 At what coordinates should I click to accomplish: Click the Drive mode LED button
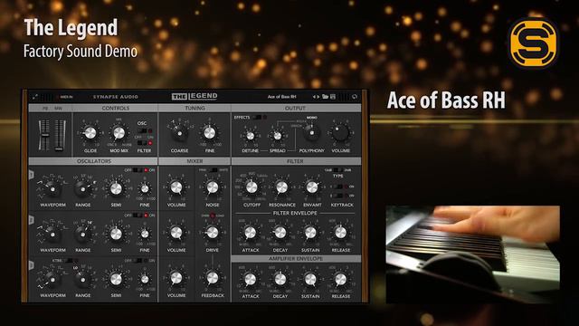(x=213, y=216)
